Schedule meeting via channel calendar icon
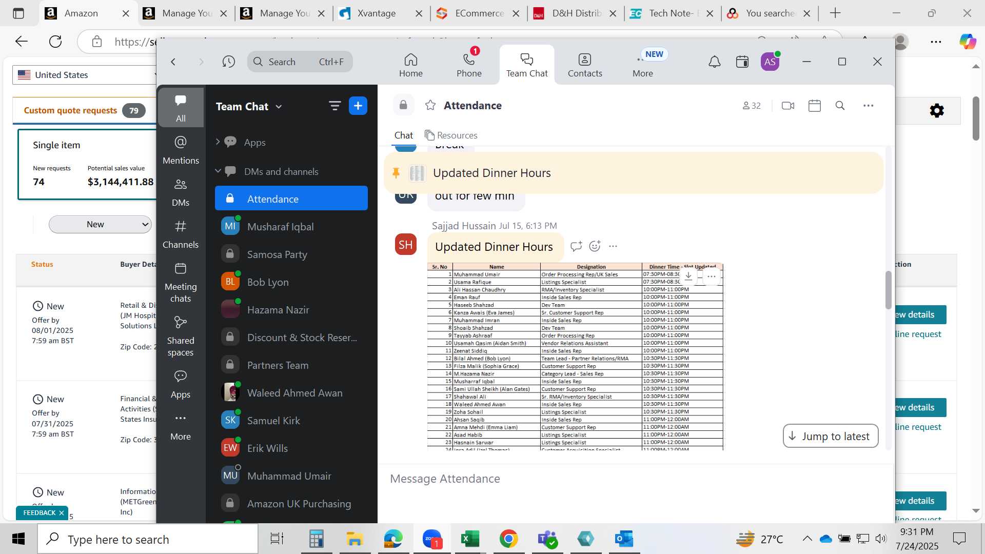The image size is (985, 554). point(815,106)
